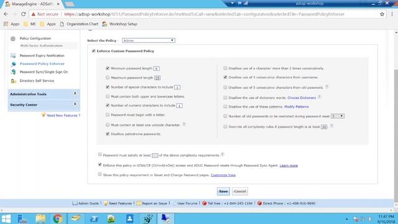
Task: Open Multi-factor Authentication item
Action: 42,45
